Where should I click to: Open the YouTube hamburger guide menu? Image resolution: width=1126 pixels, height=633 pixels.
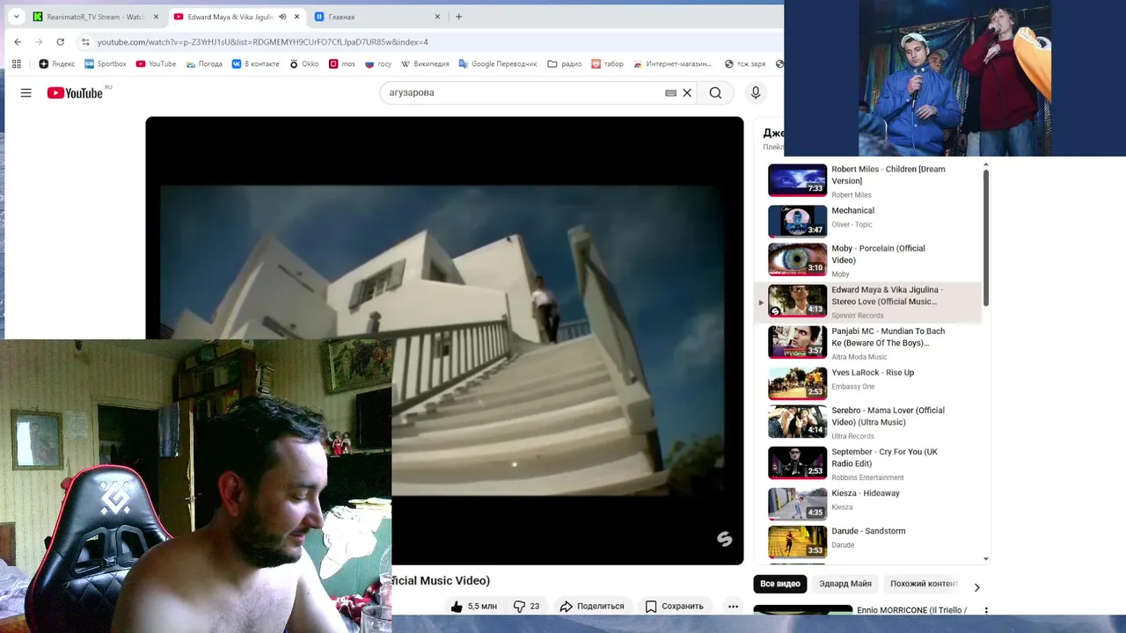tap(26, 92)
